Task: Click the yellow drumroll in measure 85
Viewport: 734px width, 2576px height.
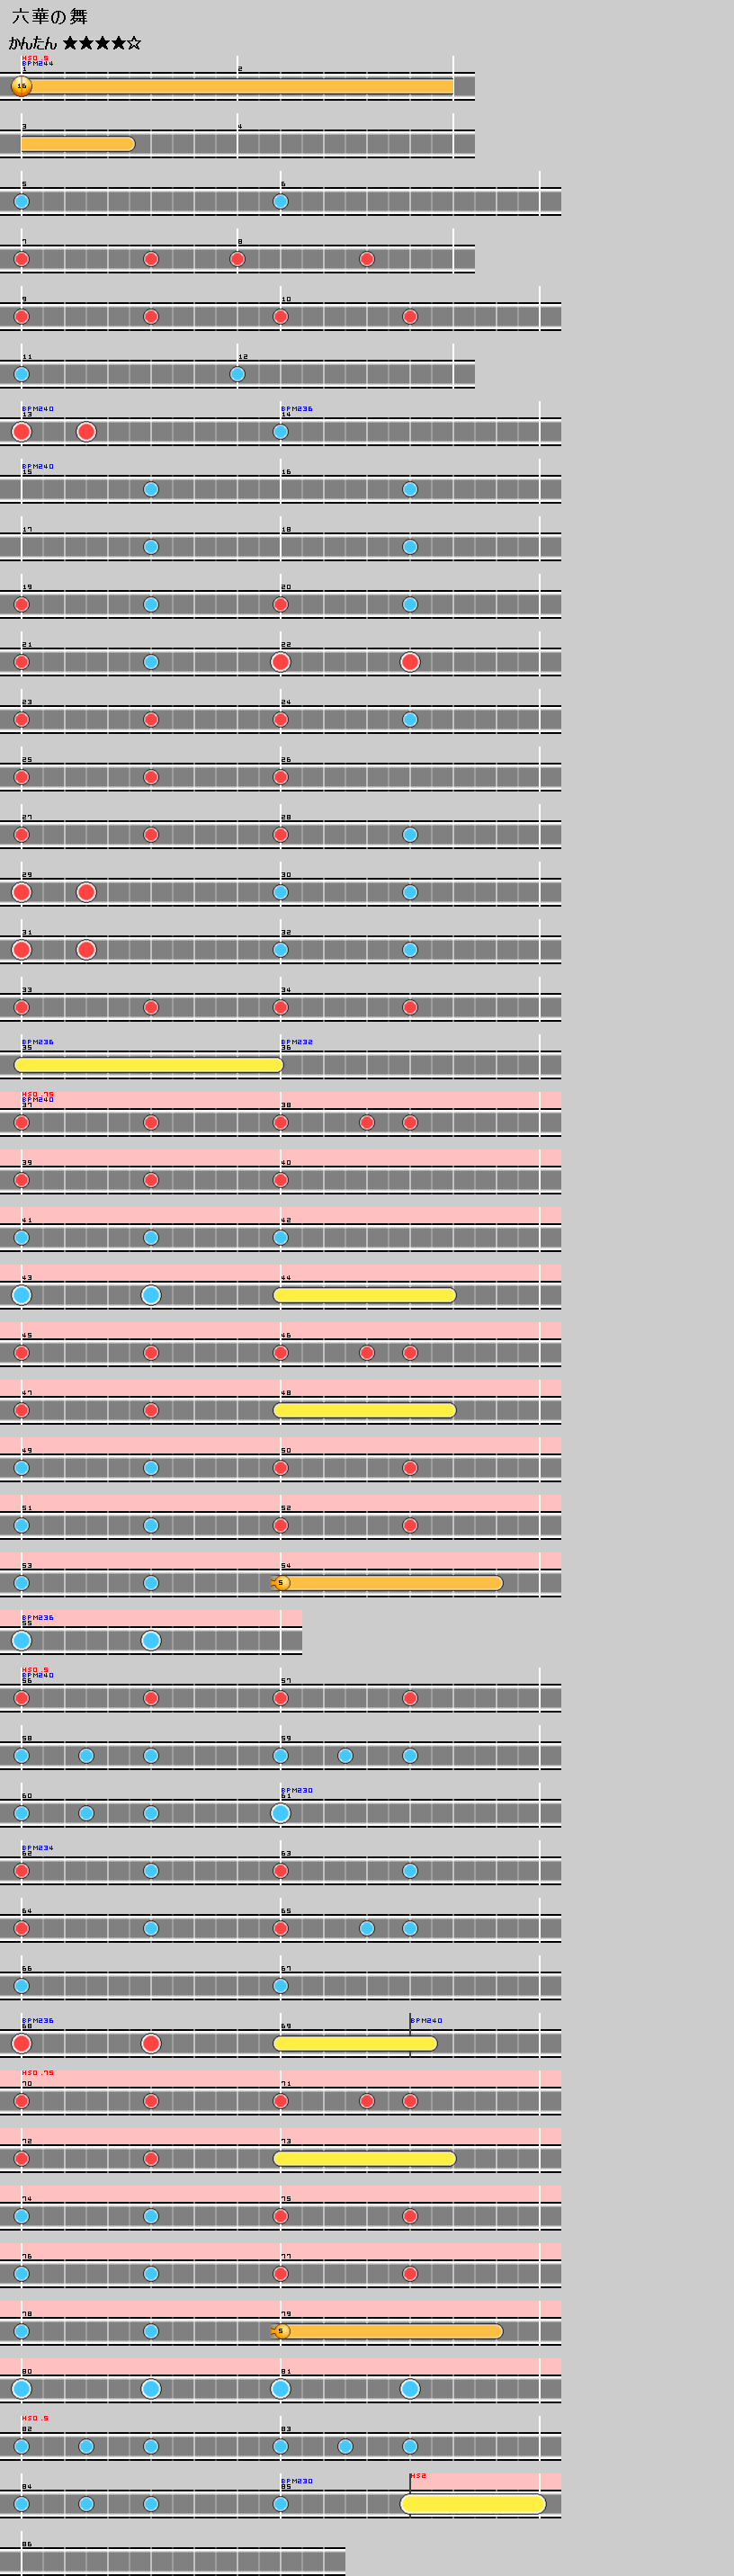Action: [x=472, y=2504]
